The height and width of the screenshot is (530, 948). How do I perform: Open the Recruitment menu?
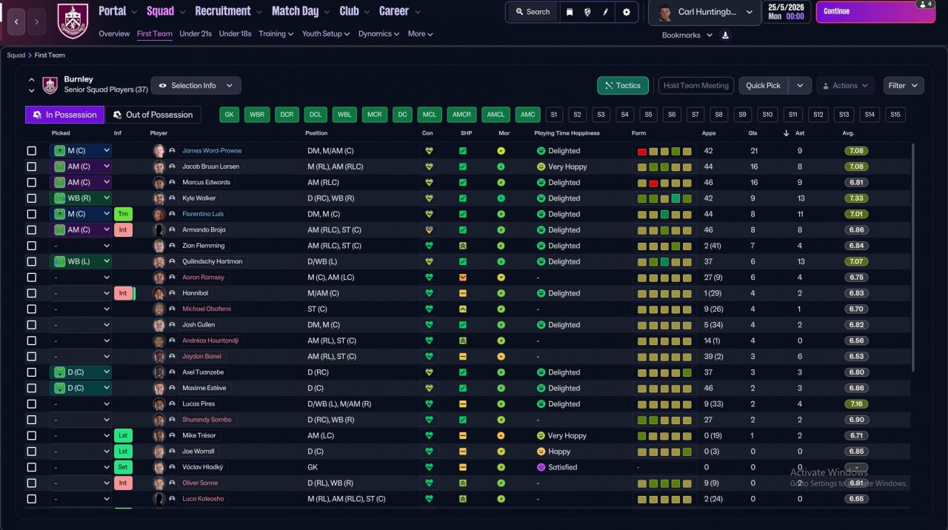click(x=228, y=11)
